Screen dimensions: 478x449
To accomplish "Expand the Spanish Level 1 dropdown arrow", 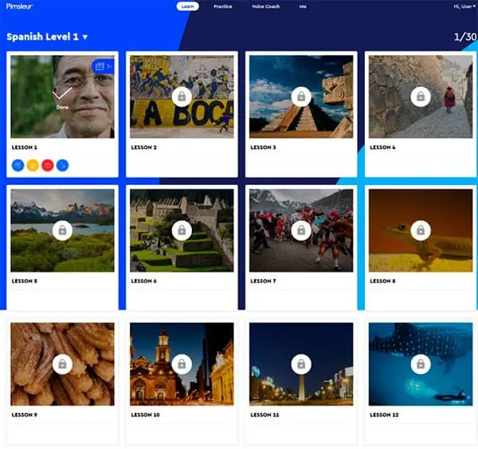I will pos(85,37).
